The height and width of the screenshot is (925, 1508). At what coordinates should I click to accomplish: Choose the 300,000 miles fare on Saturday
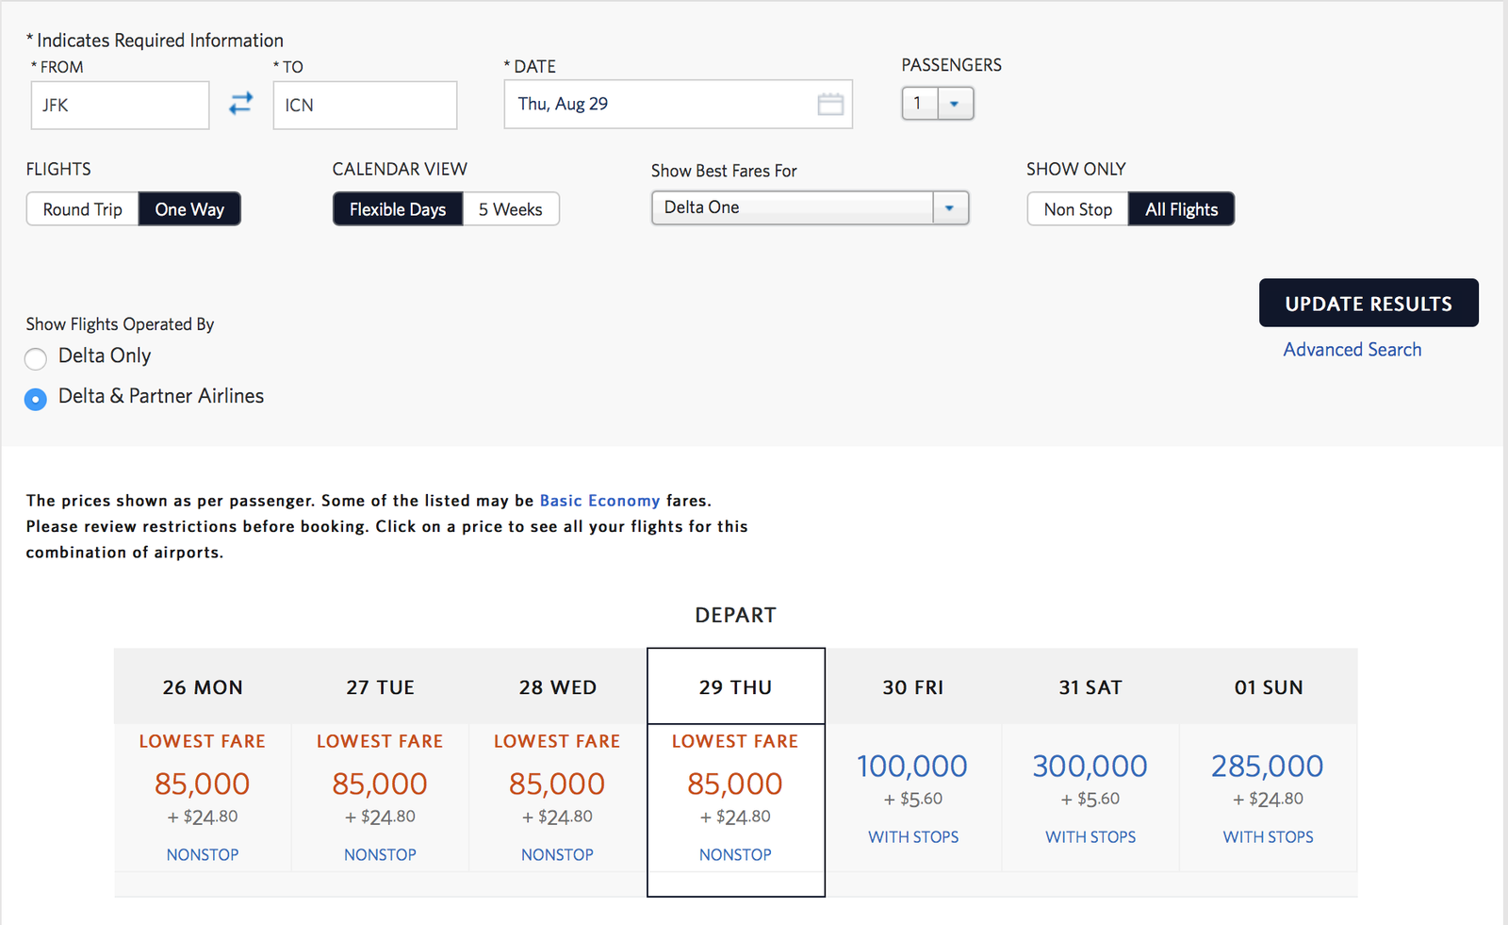[x=1090, y=766]
